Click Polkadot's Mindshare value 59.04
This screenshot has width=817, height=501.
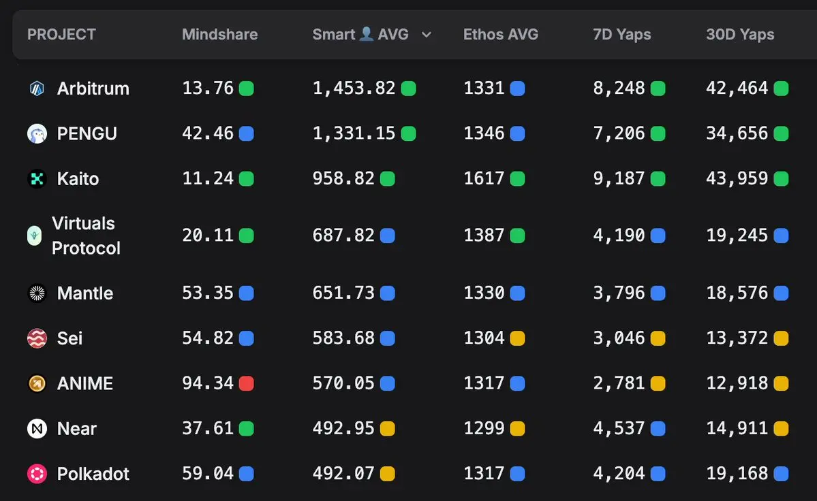tap(207, 474)
